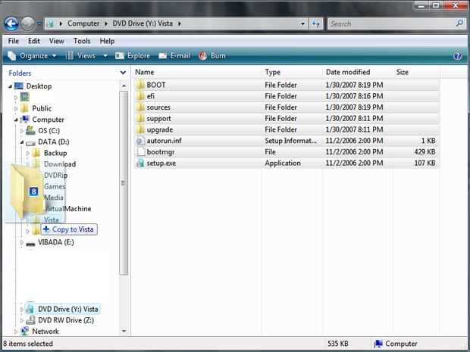The height and width of the screenshot is (352, 470).
Task: Open the Views dropdown arrow
Action: coord(105,56)
